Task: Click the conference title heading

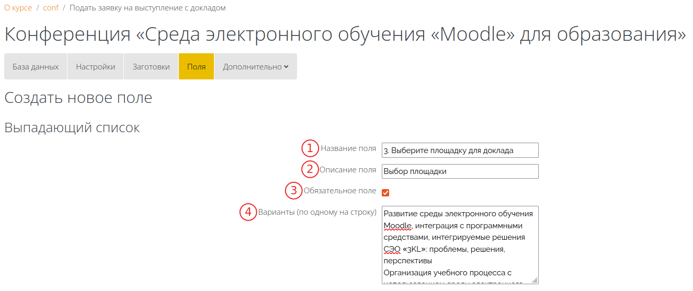Action: 345,34
